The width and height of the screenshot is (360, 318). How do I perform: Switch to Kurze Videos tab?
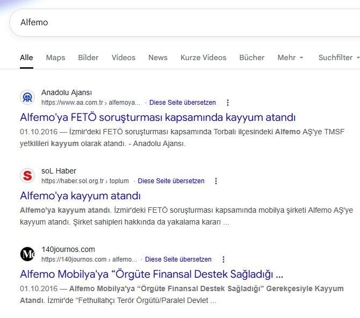[204, 57]
